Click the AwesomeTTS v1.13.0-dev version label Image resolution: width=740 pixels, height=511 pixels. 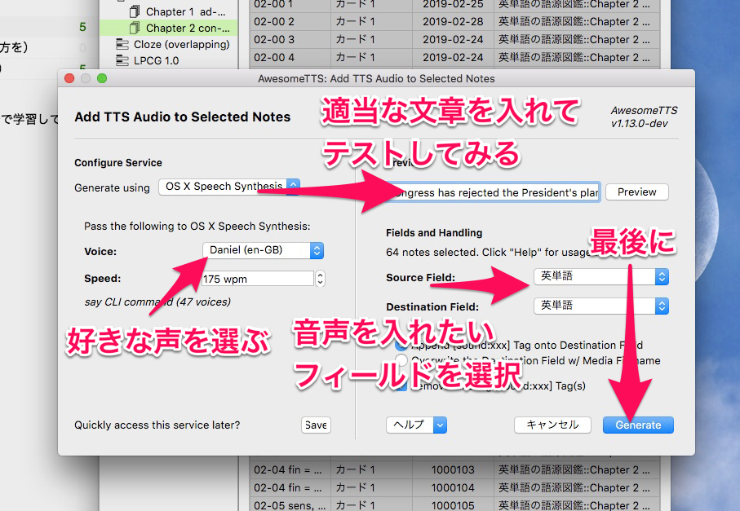click(644, 117)
